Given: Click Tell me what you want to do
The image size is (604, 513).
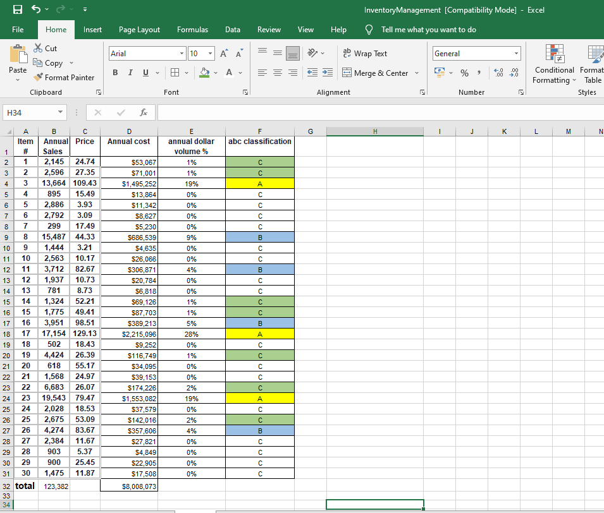Looking at the screenshot, I should click(x=428, y=30).
